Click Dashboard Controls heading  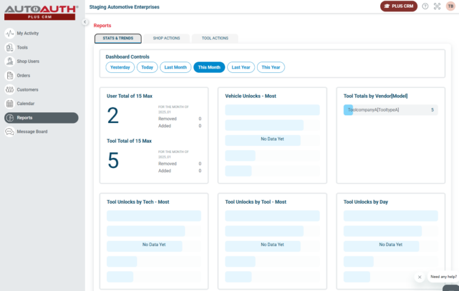click(127, 57)
